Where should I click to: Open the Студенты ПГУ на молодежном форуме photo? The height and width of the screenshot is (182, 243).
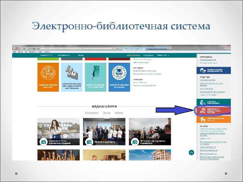[59, 131]
